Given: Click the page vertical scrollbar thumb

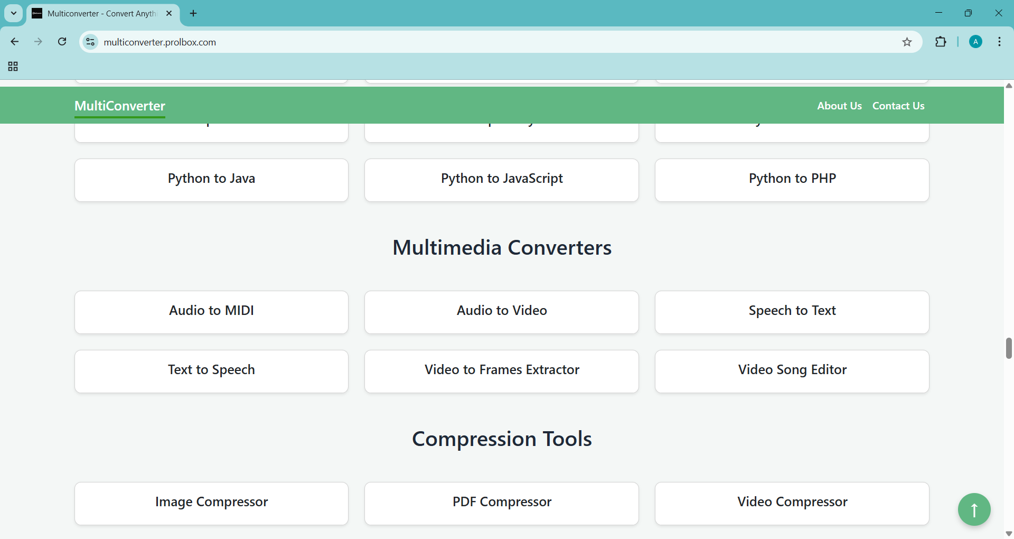Looking at the screenshot, I should (1009, 348).
